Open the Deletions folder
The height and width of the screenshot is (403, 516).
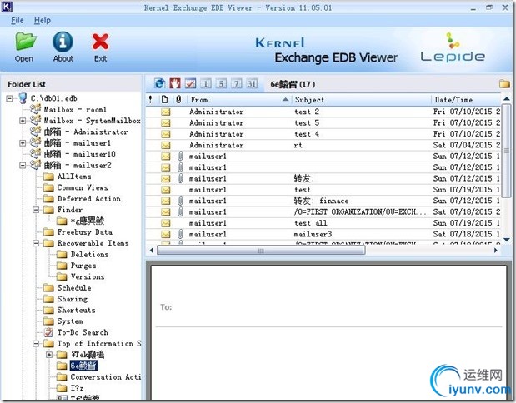(x=89, y=255)
